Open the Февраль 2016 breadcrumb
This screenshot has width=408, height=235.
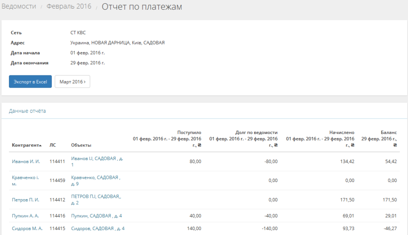click(x=68, y=7)
